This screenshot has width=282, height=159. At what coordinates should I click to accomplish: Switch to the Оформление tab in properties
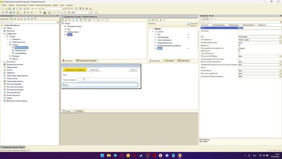coord(234,25)
